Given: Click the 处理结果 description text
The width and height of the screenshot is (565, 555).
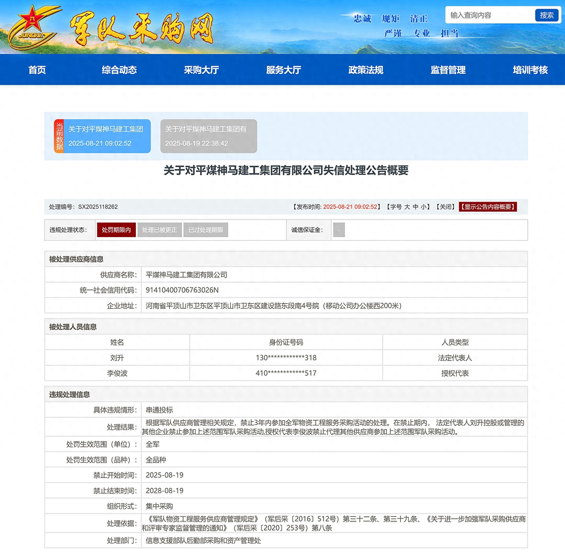Looking at the screenshot, I should [x=333, y=427].
